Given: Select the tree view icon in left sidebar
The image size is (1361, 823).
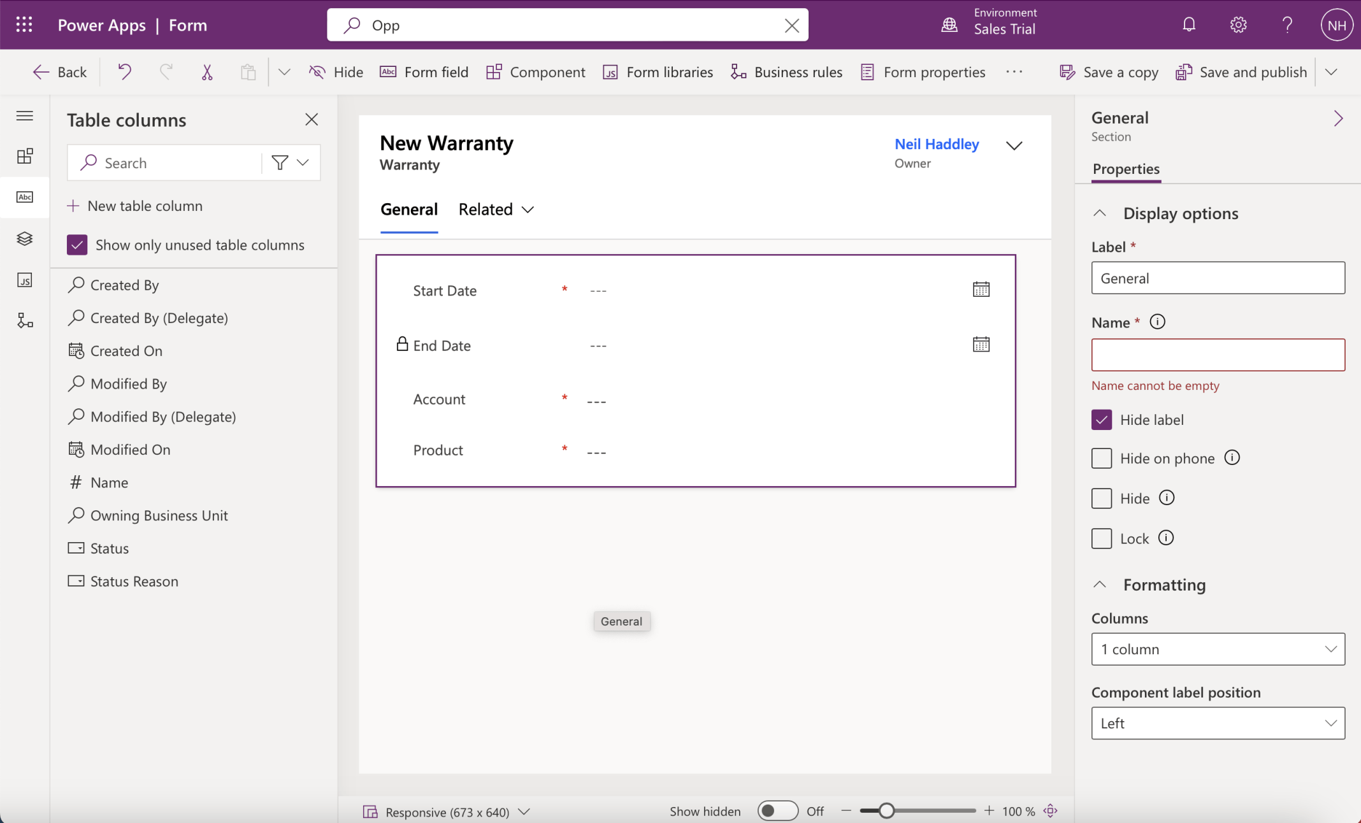Looking at the screenshot, I should pos(24,238).
